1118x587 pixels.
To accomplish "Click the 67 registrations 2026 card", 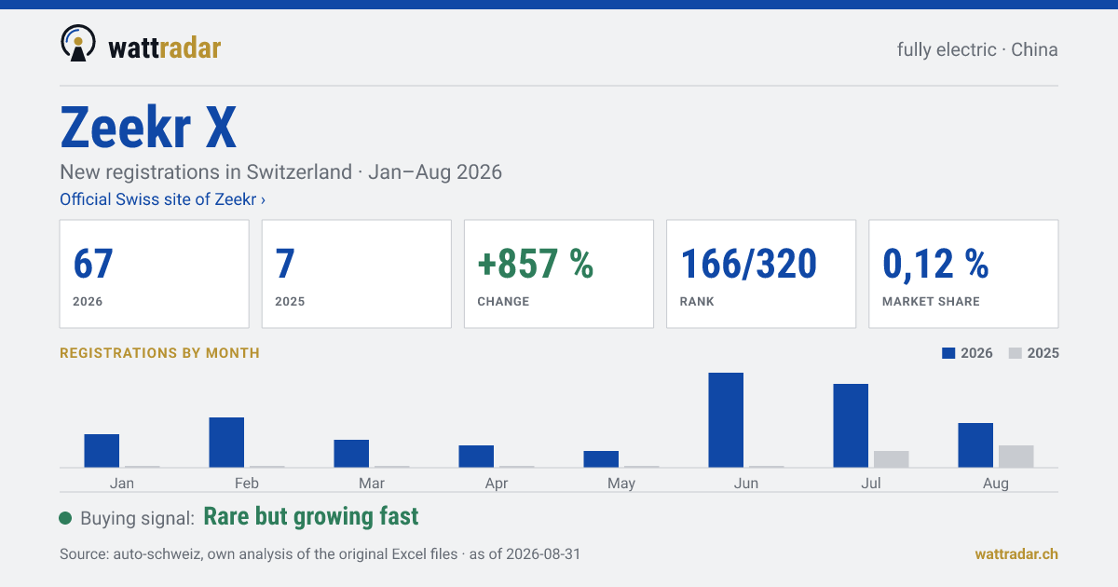I will coord(155,274).
